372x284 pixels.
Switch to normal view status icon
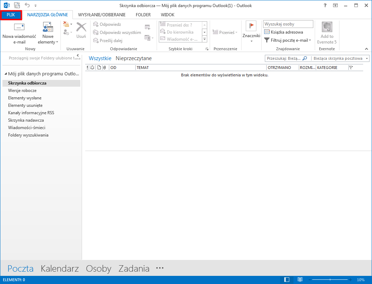coord(286,280)
